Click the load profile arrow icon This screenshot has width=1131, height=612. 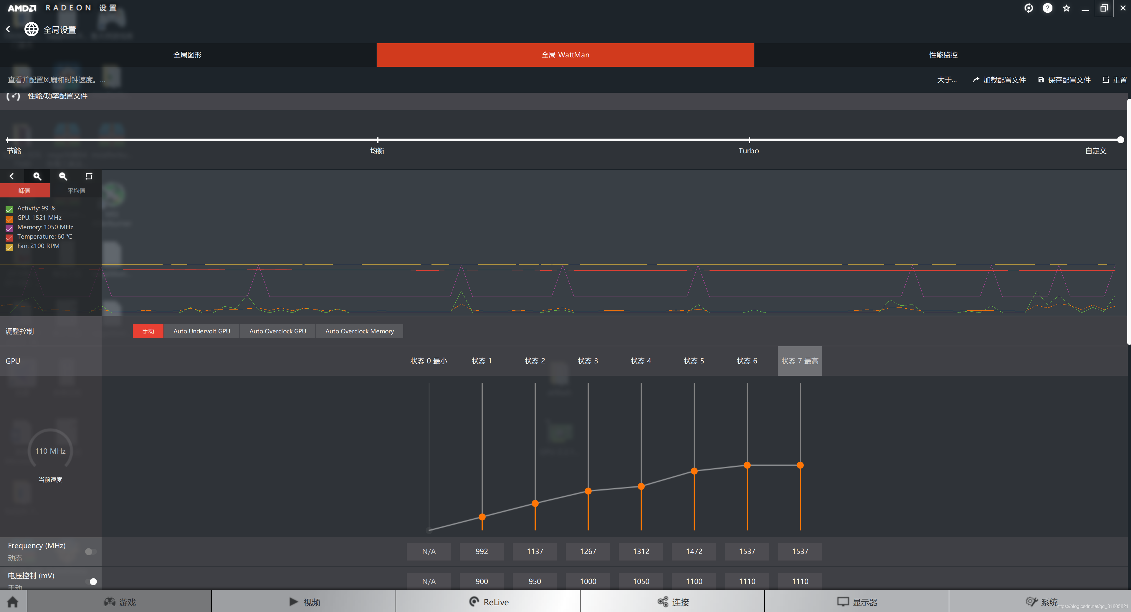point(975,79)
